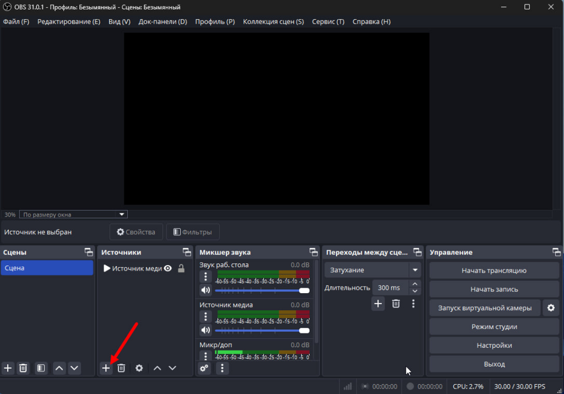Viewport: 564px width, 394px height.
Task: Mute the Звук раб. стола audio channel
Action: [x=205, y=290]
